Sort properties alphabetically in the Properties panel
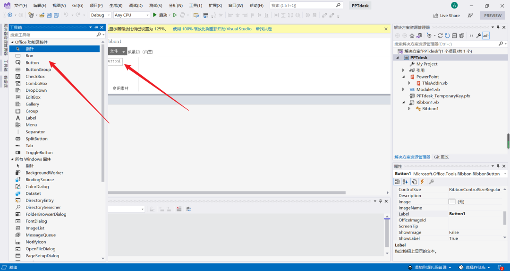Image resolution: width=510 pixels, height=271 pixels. click(x=405, y=182)
